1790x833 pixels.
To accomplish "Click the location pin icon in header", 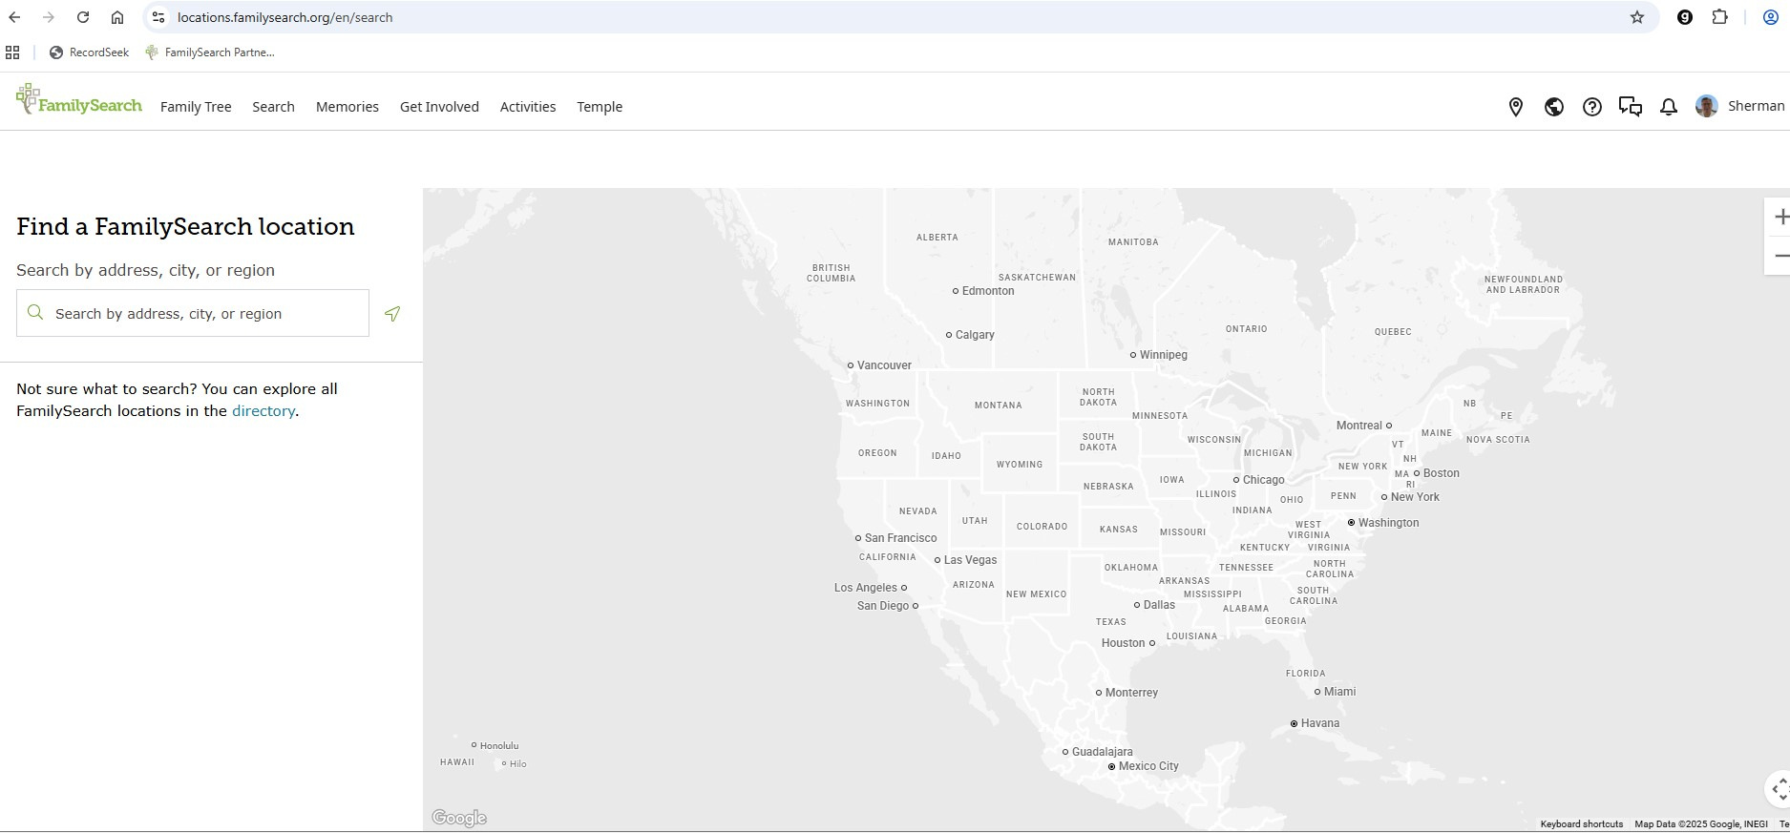I will [1516, 107].
